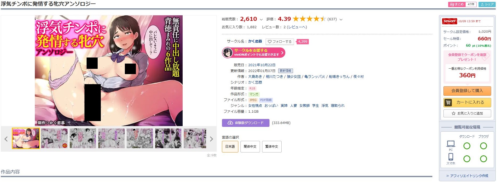Image resolution: width=497 pixels, height=182 pixels.
Task: Click the 女教師 genre tag
Action: click(x=305, y=106)
